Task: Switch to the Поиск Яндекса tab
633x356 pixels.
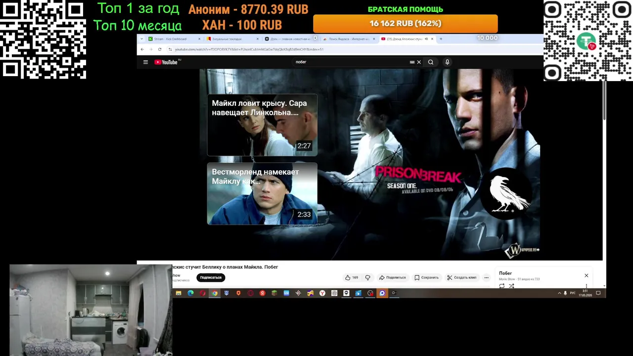Action: click(x=349, y=39)
